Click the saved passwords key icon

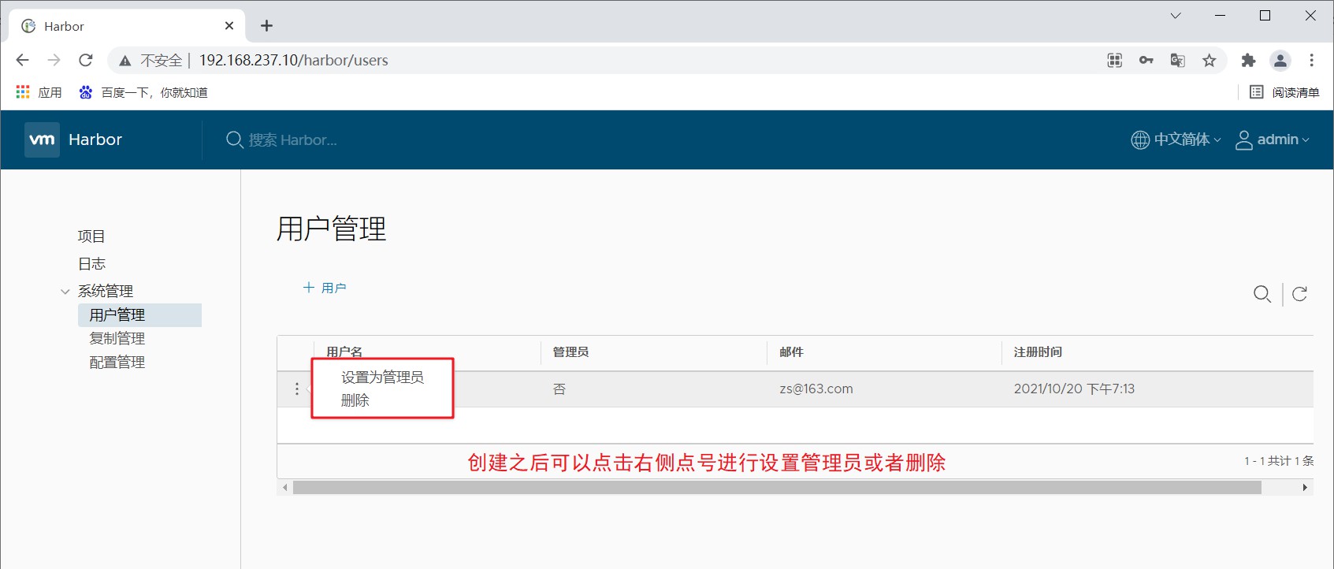[x=1146, y=60]
